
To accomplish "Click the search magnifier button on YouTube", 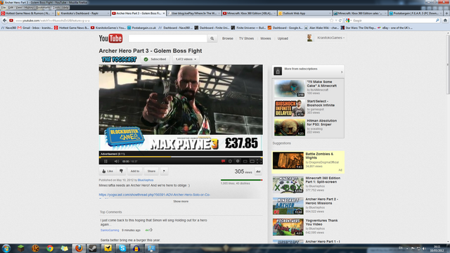I will (212, 39).
